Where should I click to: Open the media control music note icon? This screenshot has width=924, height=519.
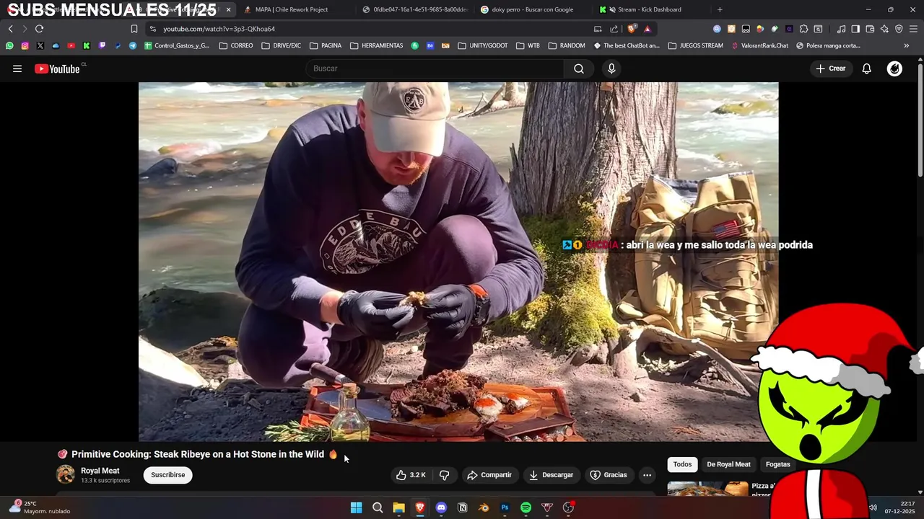click(841, 29)
